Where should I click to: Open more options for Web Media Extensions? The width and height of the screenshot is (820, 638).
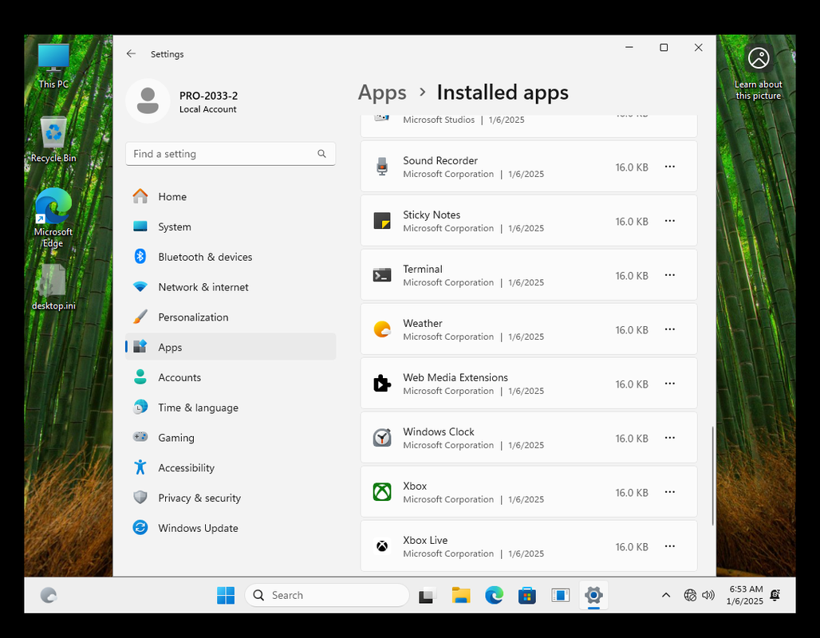coord(670,384)
